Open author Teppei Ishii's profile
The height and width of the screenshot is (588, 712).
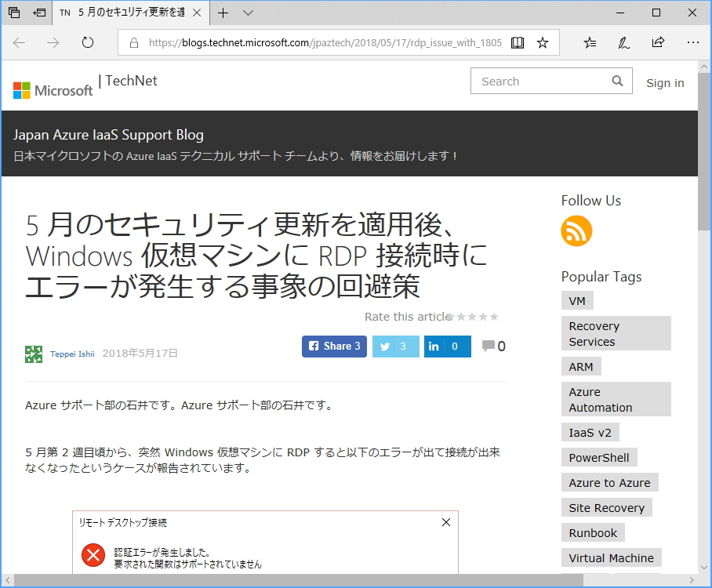[x=72, y=354]
